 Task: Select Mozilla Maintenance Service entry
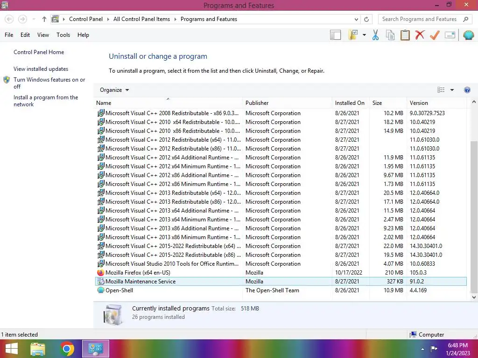281,282
